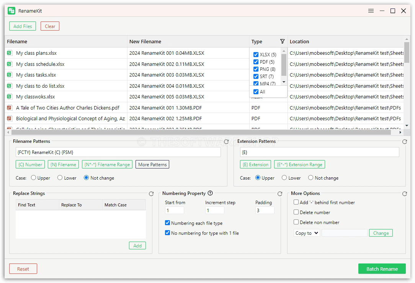Click the file list vertical scrollbar down arrow
The width and height of the screenshot is (415, 283).
[x=407, y=126]
